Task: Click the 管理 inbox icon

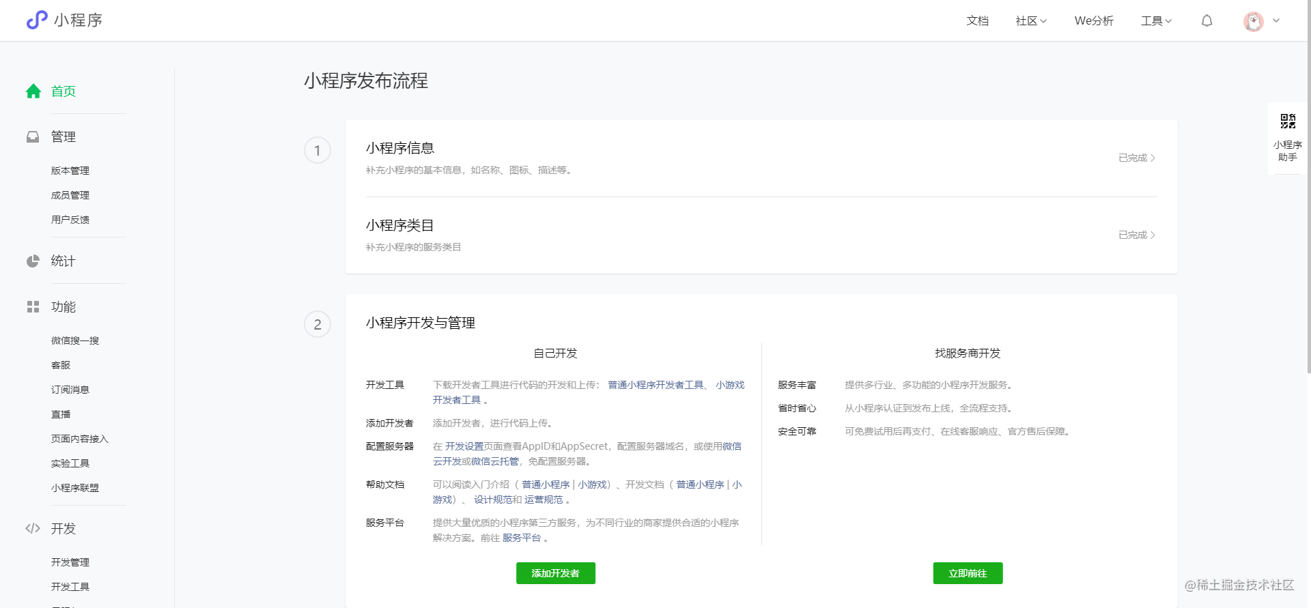Action: (33, 136)
